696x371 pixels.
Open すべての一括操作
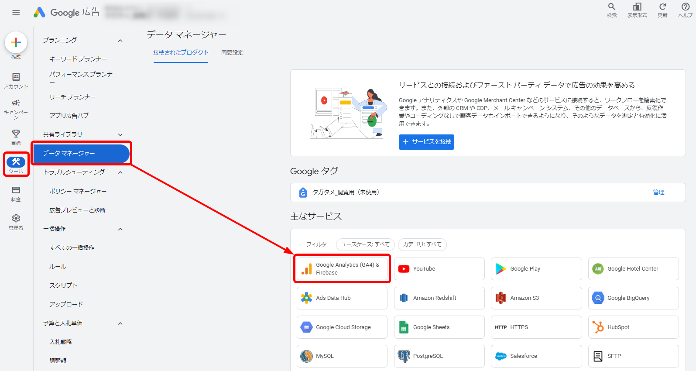pyautogui.click(x=72, y=247)
